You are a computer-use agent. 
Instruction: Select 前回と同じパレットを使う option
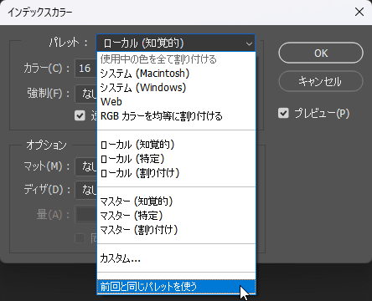pos(176,287)
